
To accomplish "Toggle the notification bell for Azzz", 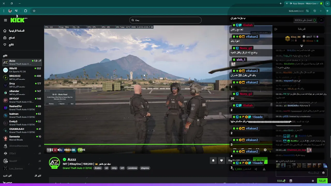I will click(213, 160).
